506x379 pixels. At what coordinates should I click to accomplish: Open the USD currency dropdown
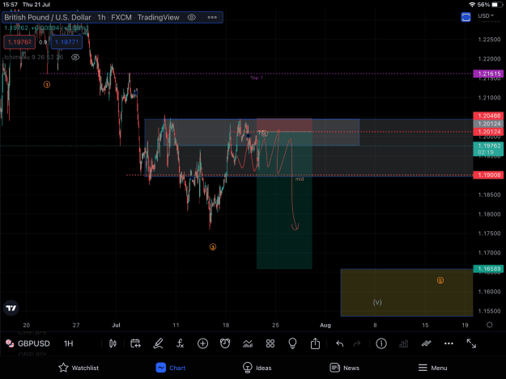coord(486,16)
